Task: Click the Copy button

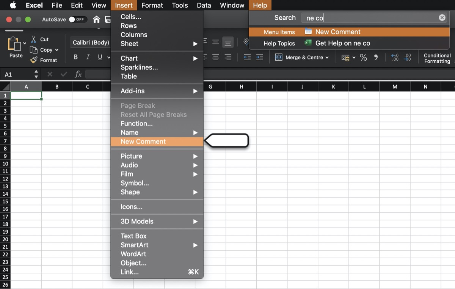Action: [41, 50]
